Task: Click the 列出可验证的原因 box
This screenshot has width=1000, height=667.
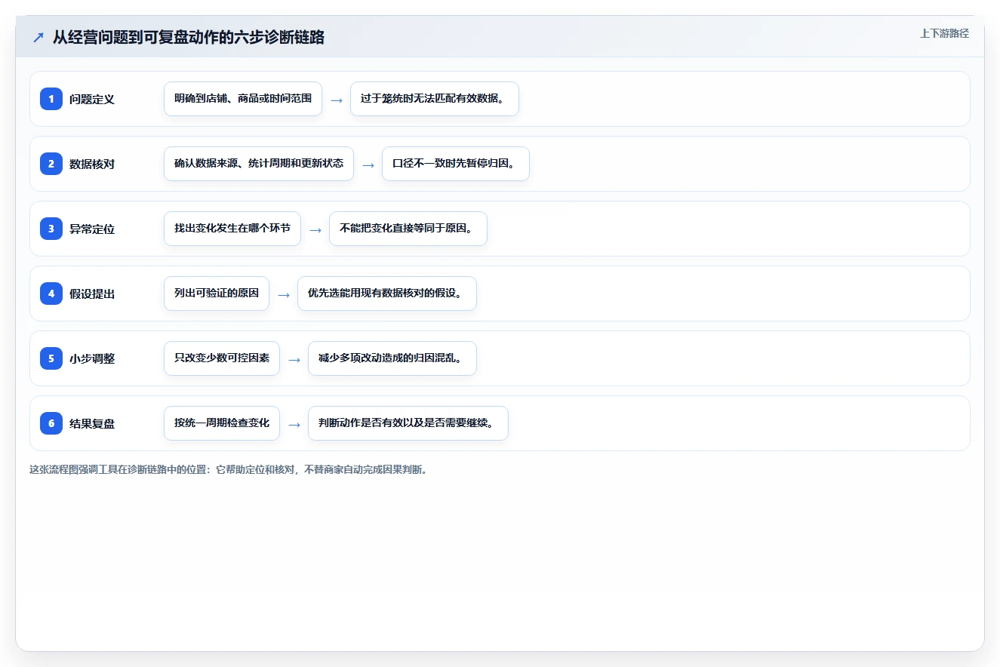Action: 217,294
